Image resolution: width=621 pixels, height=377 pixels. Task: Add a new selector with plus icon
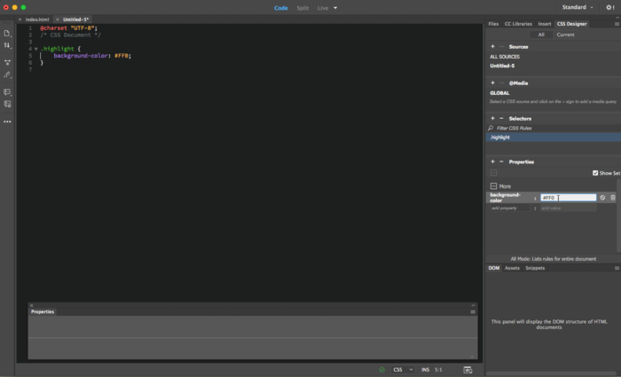[492, 118]
